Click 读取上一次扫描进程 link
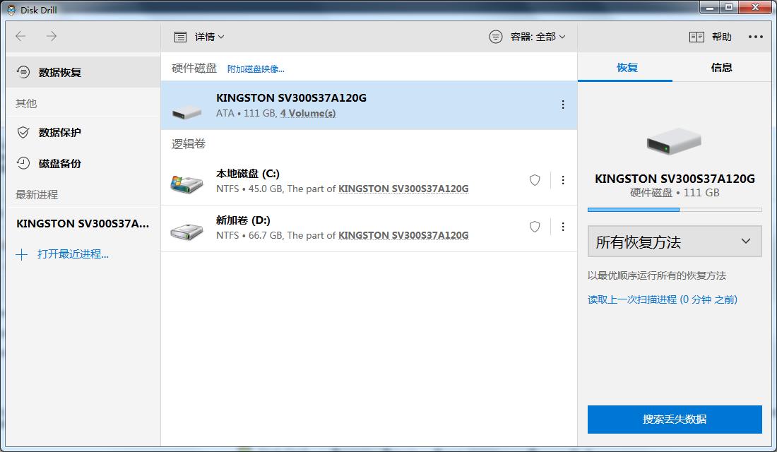777x452 pixels. (662, 299)
